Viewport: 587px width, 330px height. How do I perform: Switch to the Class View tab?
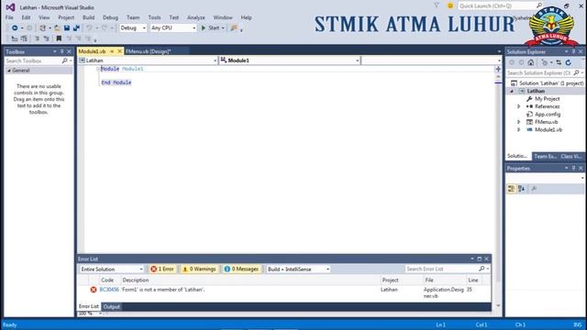pos(571,157)
